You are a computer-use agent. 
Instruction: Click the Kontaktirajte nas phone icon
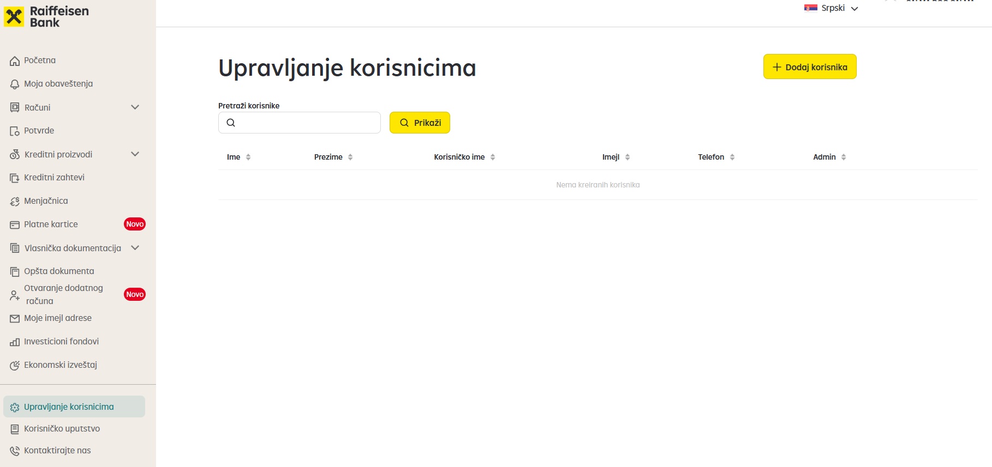click(x=15, y=451)
